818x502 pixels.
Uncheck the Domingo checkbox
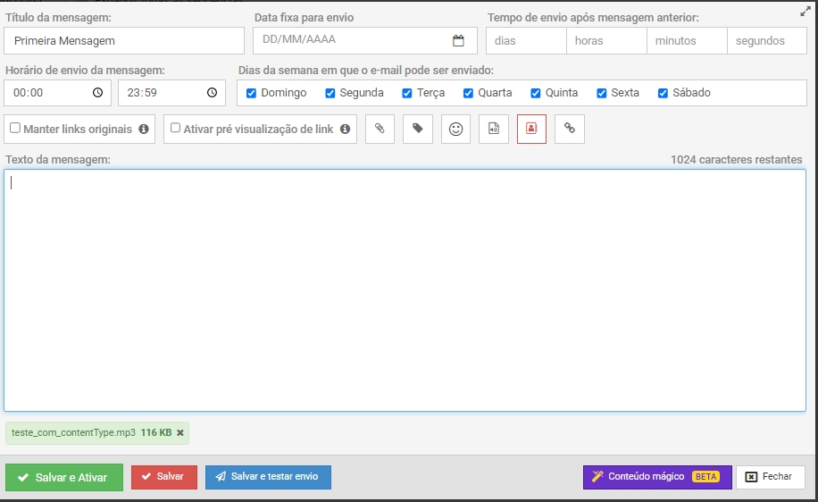click(x=251, y=93)
